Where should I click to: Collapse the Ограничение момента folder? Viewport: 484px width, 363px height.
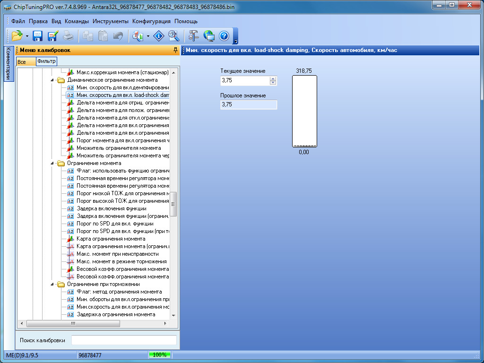tap(52, 164)
